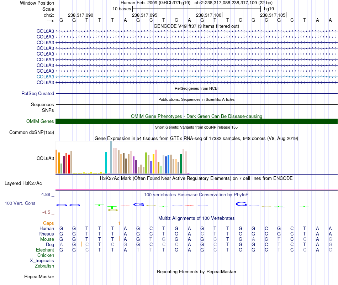Click the Elephant alignment row label
This screenshot has height=285, width=338.
[45, 250]
